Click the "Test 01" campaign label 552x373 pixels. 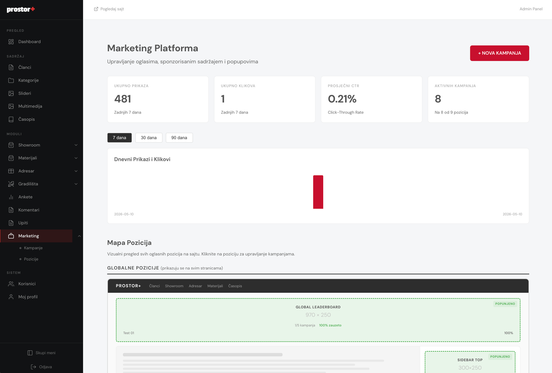point(129,333)
